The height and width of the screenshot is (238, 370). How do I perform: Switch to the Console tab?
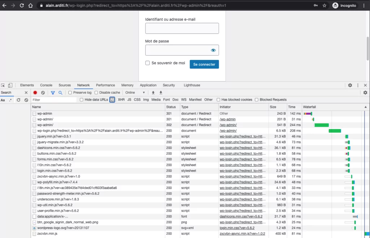[46, 85]
